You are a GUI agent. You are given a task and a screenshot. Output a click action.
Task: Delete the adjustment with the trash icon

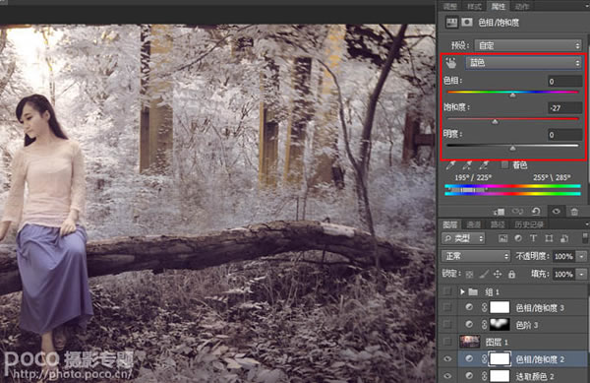pyautogui.click(x=574, y=212)
